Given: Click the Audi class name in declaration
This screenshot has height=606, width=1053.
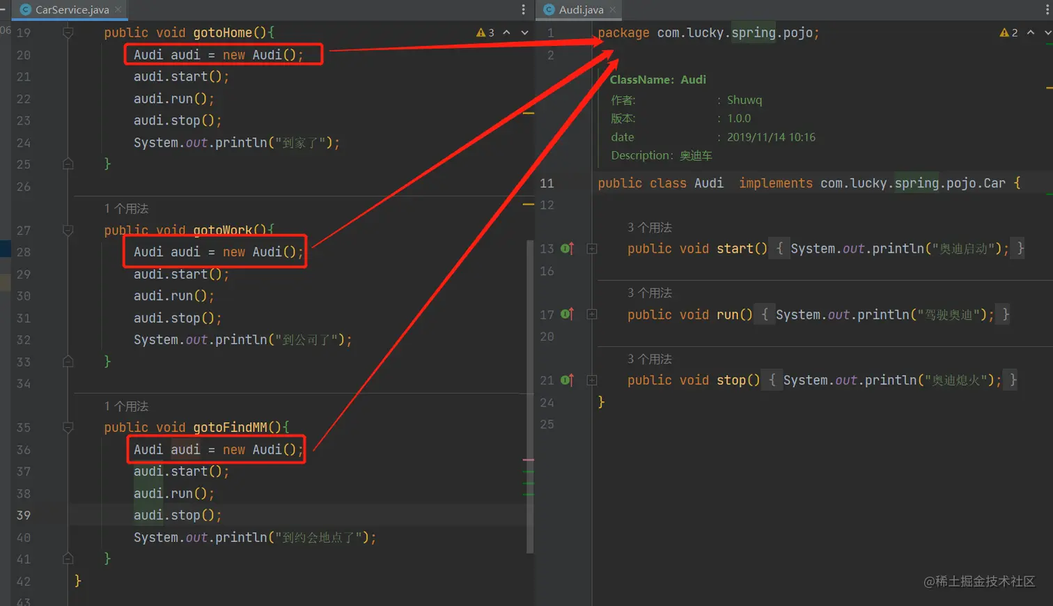Looking at the screenshot, I should coord(709,183).
